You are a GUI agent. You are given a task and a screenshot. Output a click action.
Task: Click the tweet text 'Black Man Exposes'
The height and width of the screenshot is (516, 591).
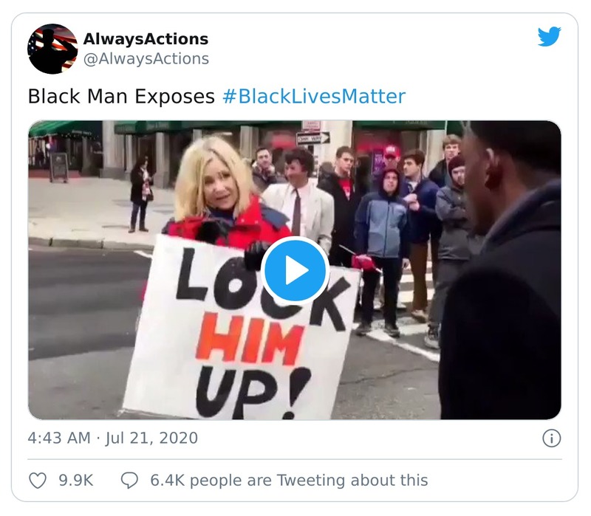click(x=121, y=97)
